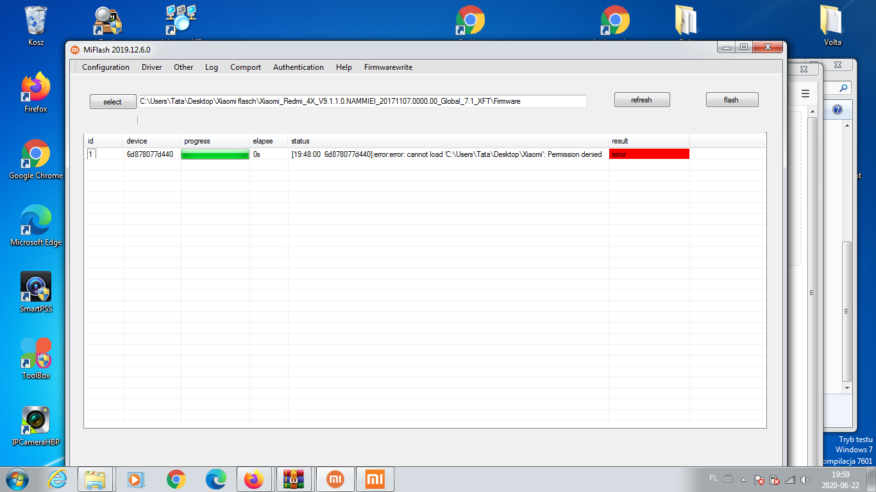The image size is (876, 492).
Task: Open the Comport menu
Action: 246,67
